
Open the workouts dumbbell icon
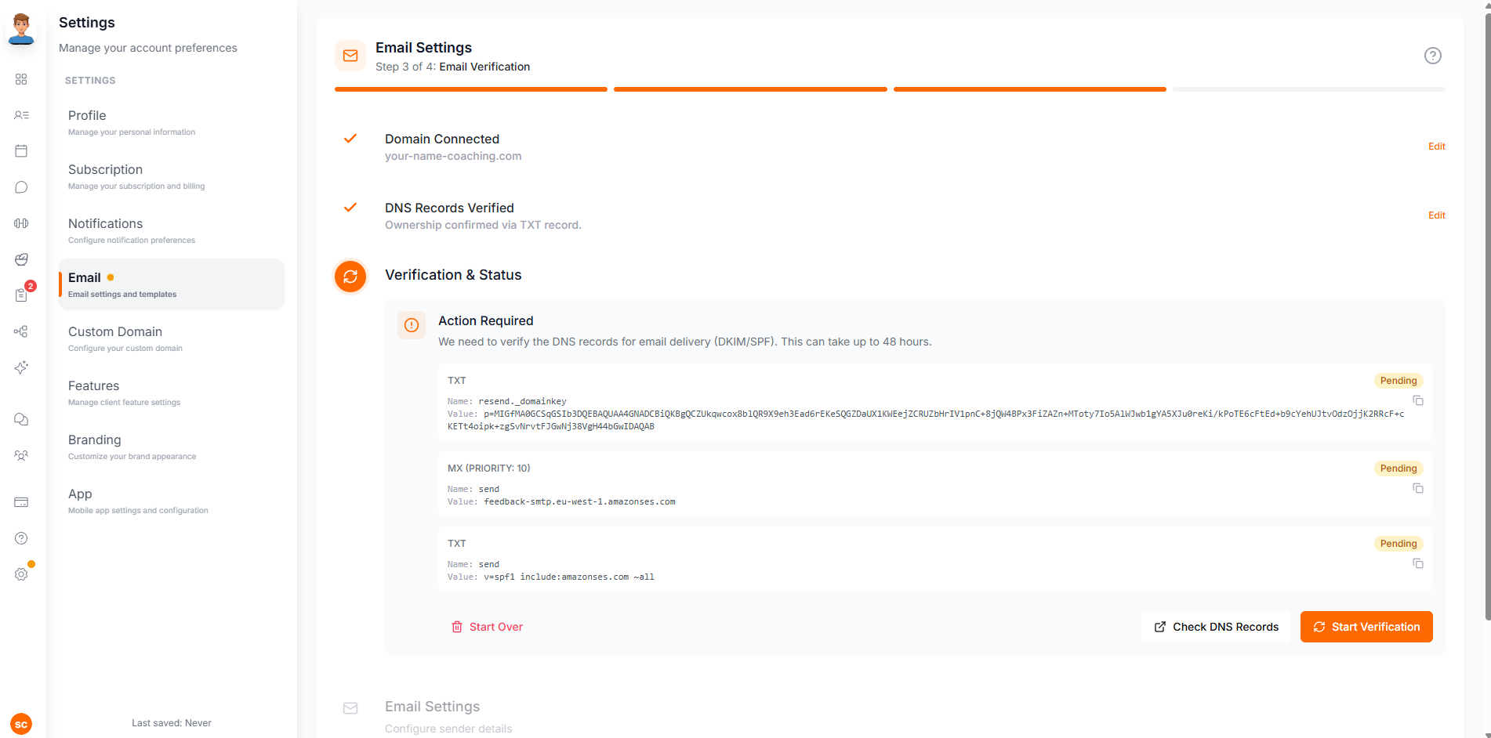pos(21,223)
